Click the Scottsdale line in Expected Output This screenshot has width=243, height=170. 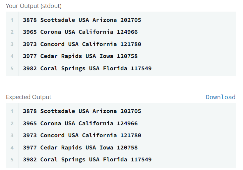click(82, 111)
